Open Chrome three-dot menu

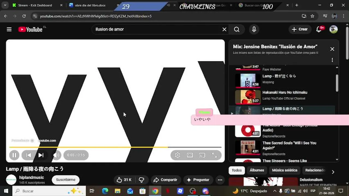pos(344,16)
